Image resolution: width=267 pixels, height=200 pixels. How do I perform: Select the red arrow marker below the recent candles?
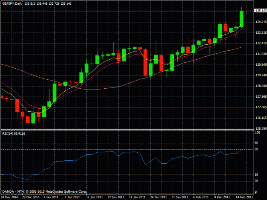click(x=236, y=35)
